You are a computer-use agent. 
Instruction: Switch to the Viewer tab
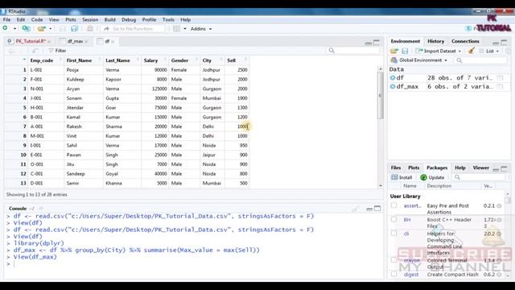[x=481, y=168]
